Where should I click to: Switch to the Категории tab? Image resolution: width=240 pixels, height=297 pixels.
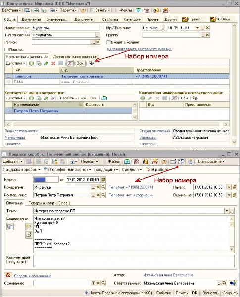tap(132, 19)
